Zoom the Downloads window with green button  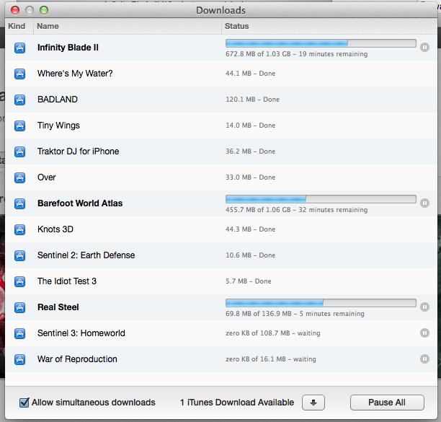coord(44,10)
